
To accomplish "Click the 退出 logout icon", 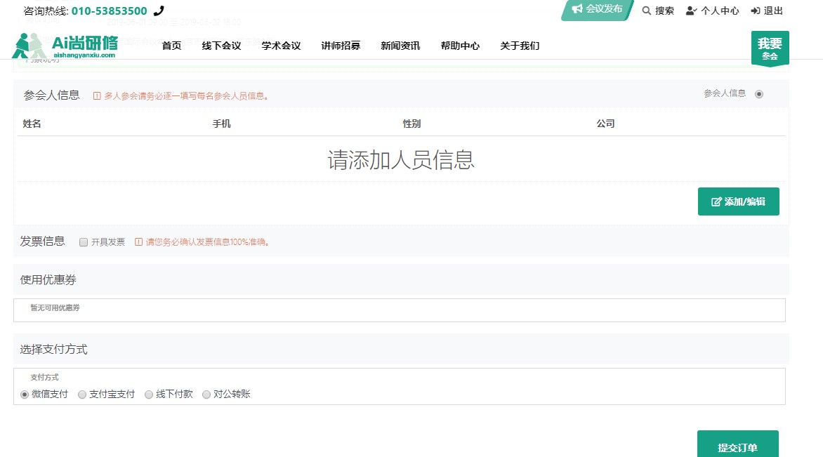I will point(756,11).
